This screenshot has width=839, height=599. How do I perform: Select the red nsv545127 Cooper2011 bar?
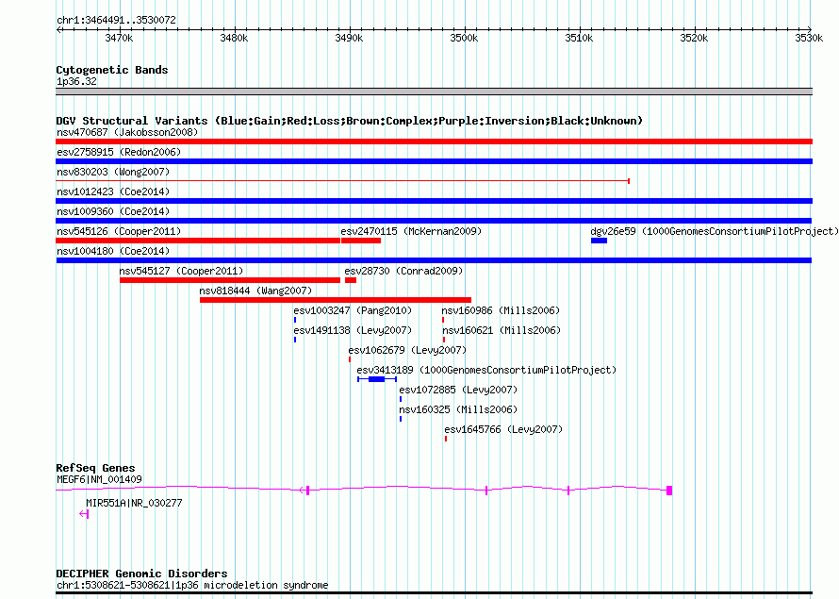click(x=230, y=280)
